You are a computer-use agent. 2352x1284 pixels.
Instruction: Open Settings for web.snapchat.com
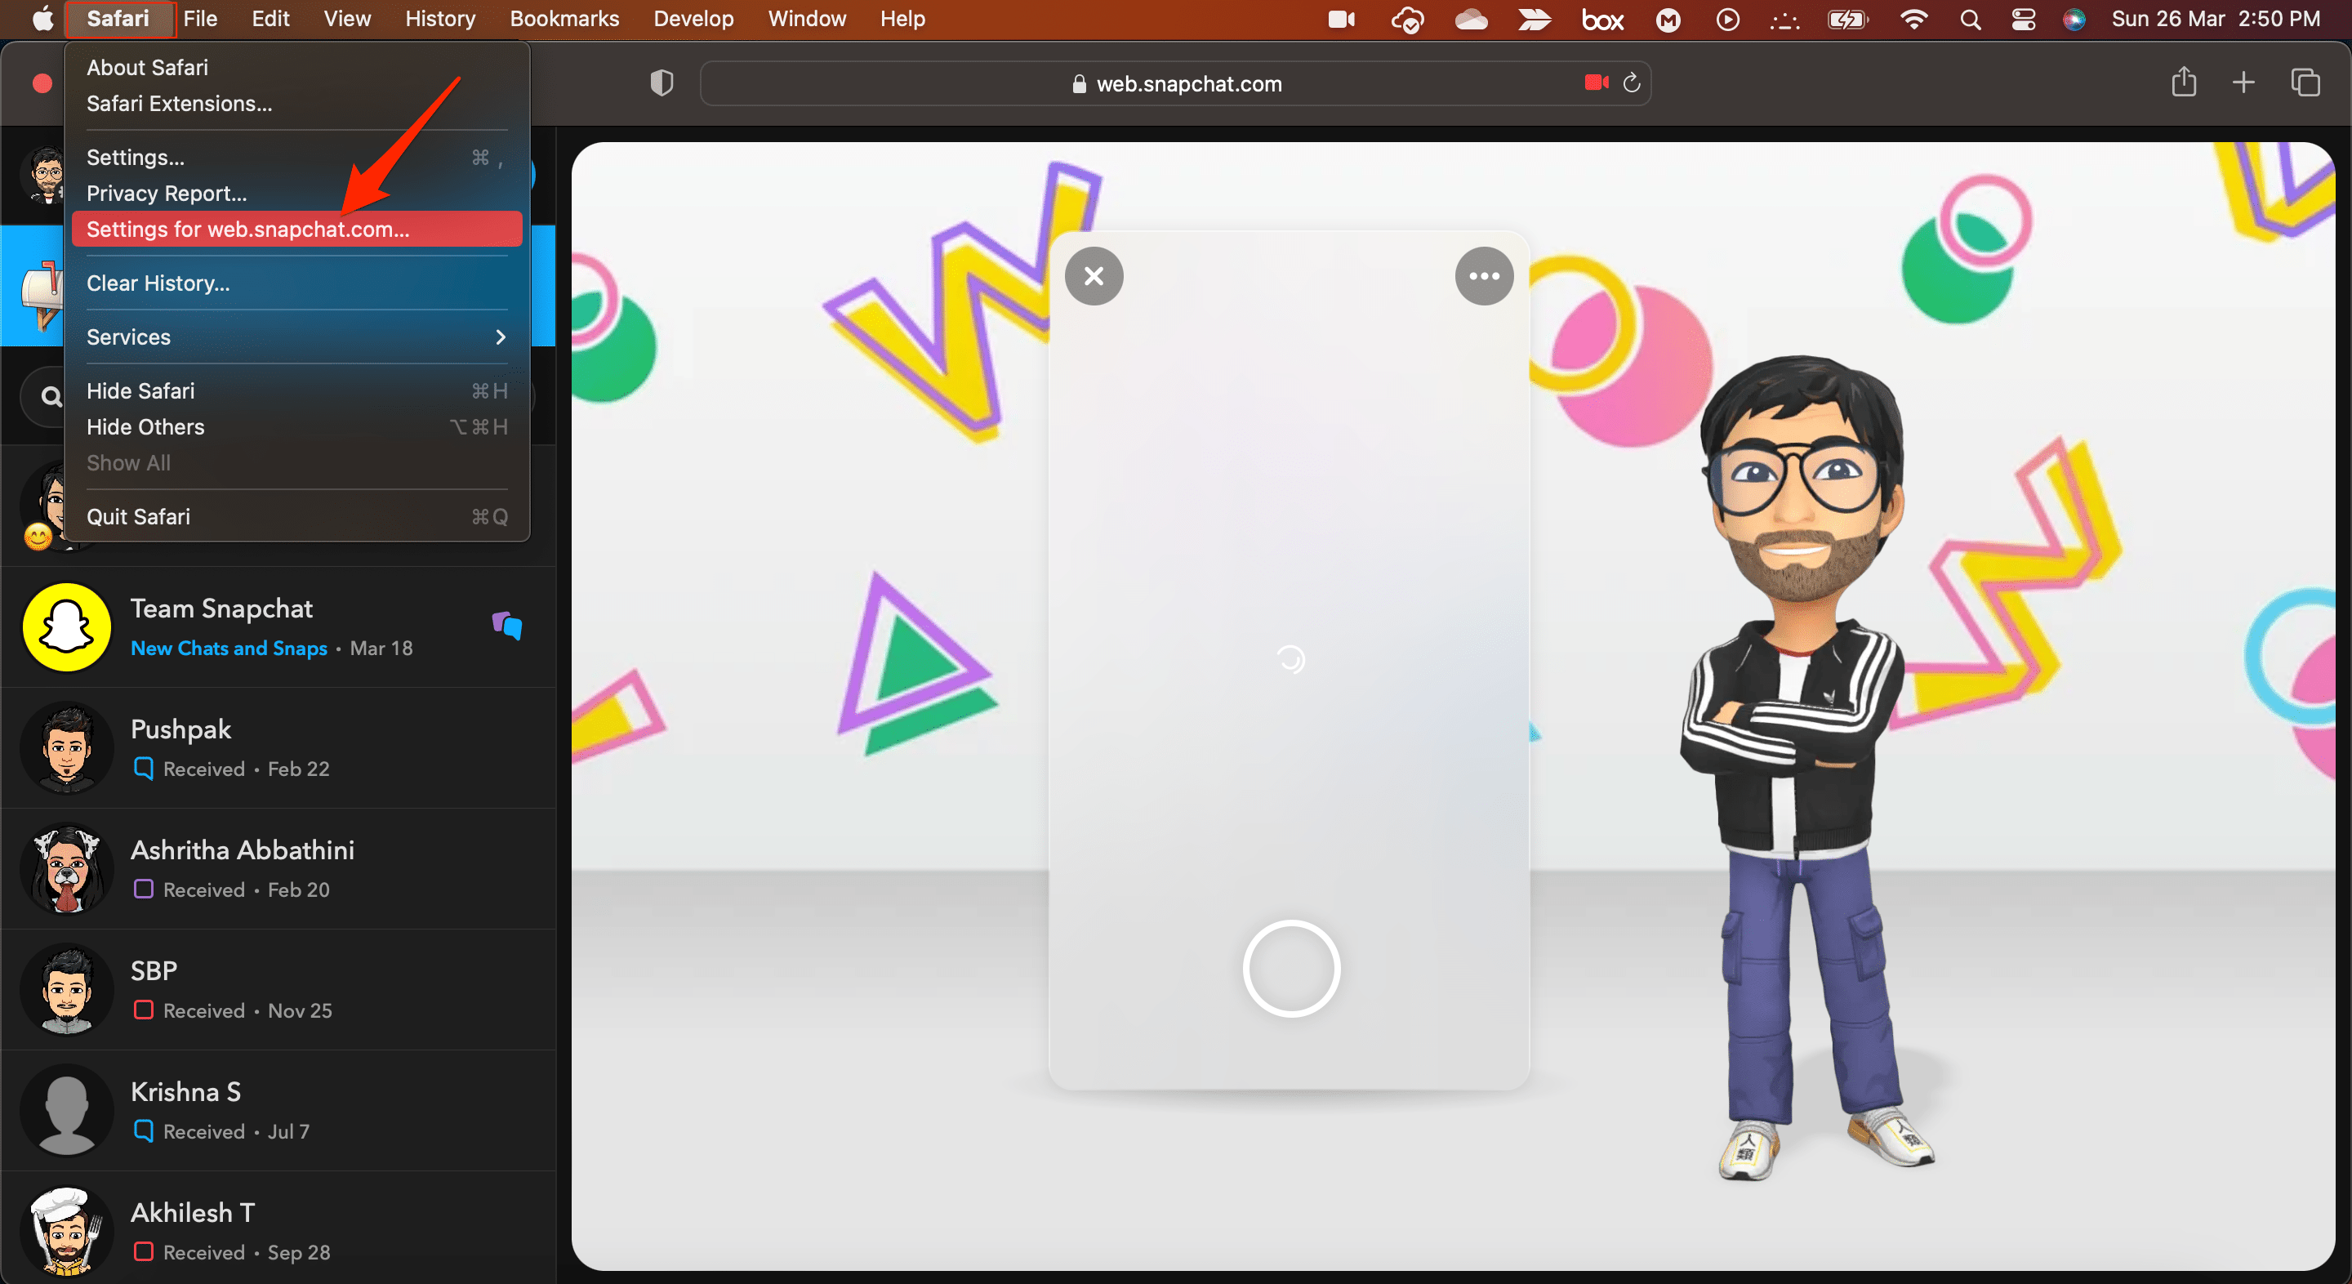coord(247,230)
